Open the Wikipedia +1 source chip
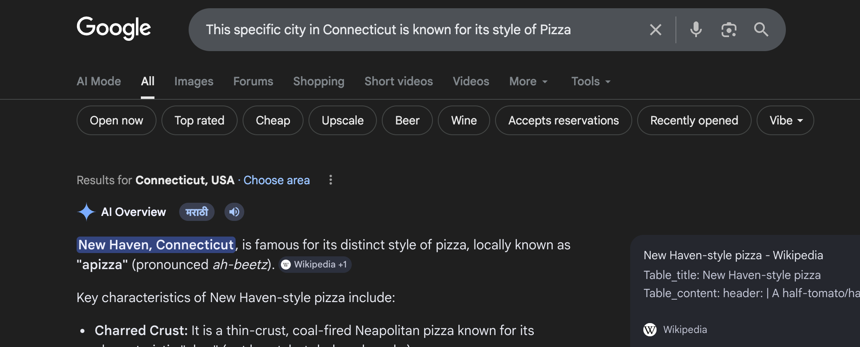 pyautogui.click(x=315, y=265)
